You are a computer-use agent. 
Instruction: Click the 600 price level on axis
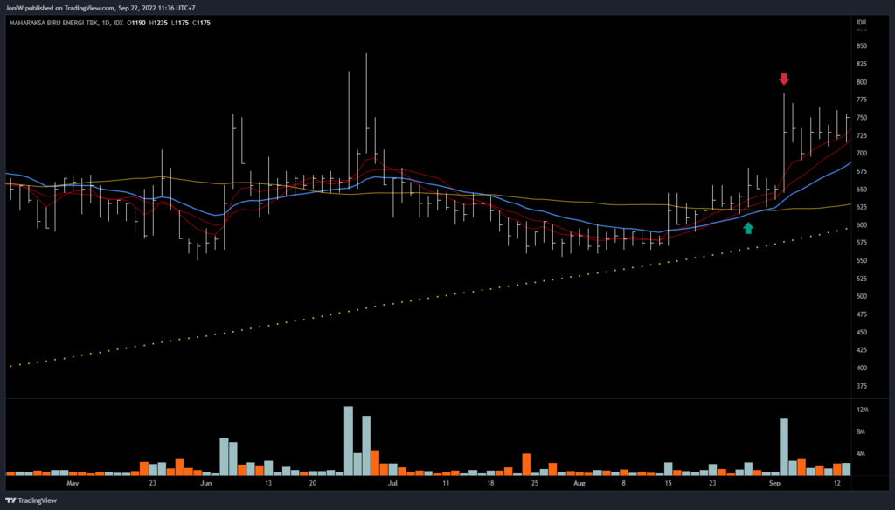862,225
